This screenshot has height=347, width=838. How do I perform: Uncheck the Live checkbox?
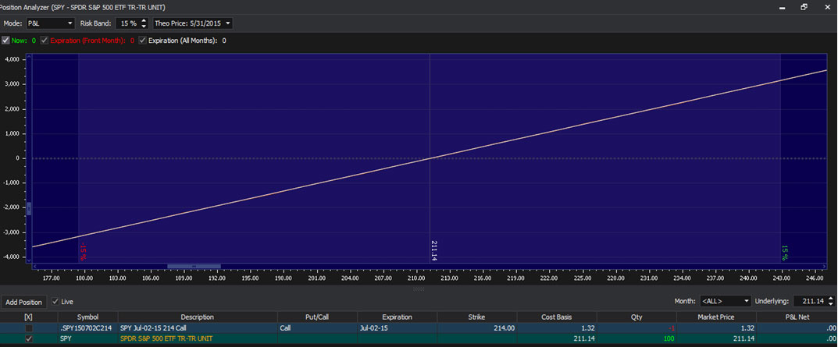click(x=55, y=301)
